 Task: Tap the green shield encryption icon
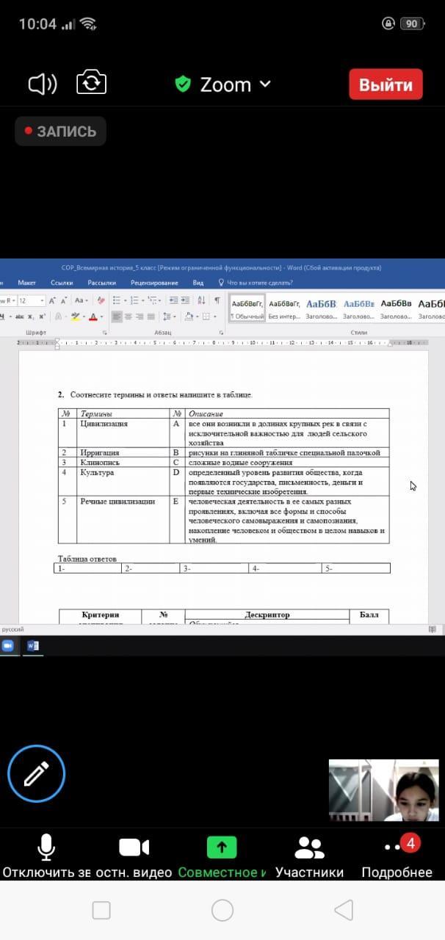pyautogui.click(x=183, y=84)
